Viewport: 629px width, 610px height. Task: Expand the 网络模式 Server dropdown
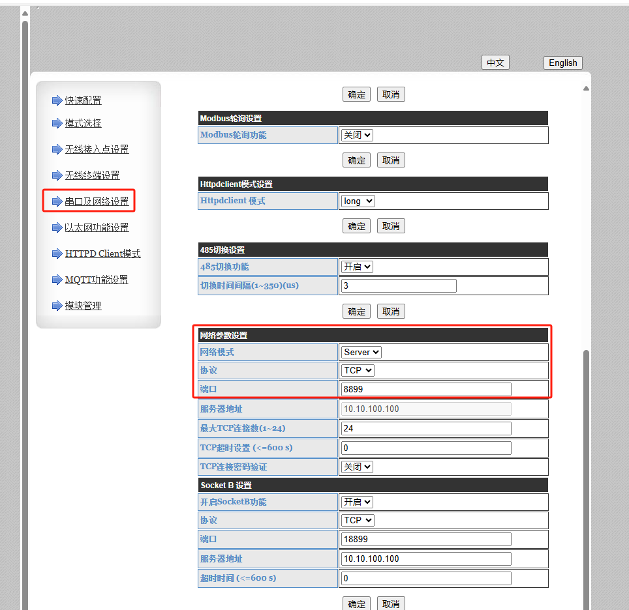(361, 352)
